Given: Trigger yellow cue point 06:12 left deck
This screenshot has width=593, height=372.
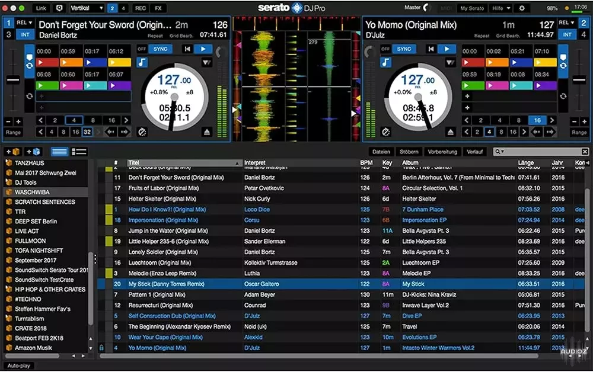Looking at the screenshot, I should [x=120, y=62].
